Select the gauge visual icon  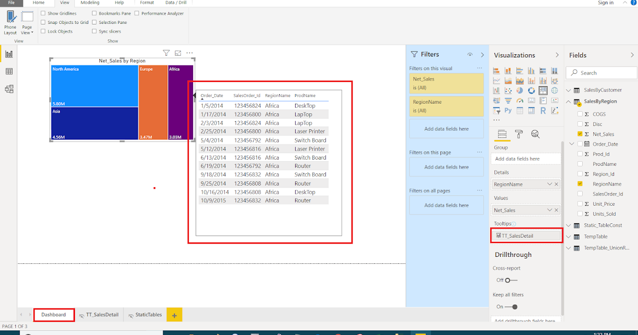point(520,100)
